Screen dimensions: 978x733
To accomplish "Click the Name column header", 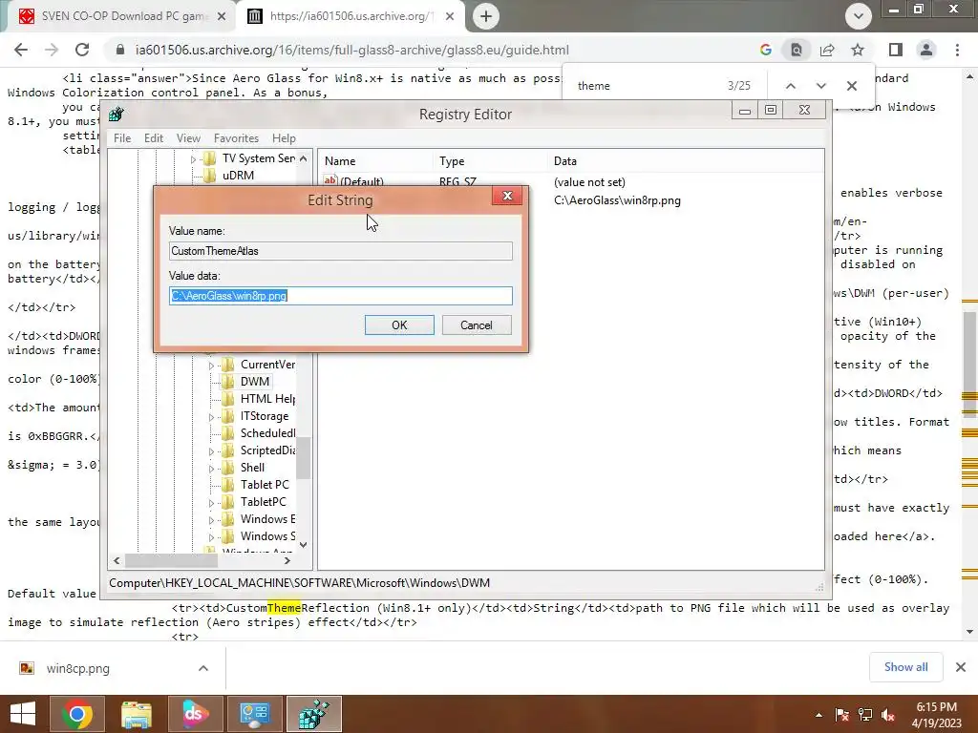I will coord(375,160).
